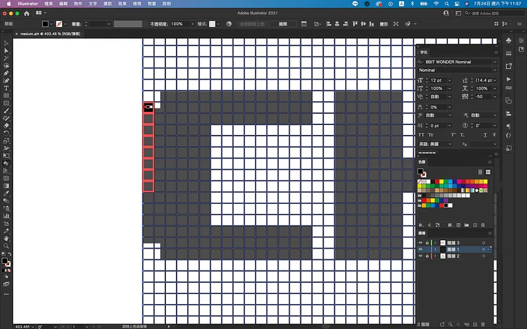Open the 效果 menu
This screenshot has height=329, width=527.
[123, 4]
